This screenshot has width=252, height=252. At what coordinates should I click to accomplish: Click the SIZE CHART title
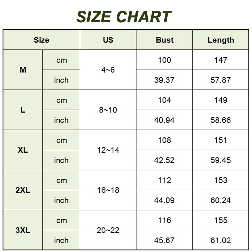(124, 17)
